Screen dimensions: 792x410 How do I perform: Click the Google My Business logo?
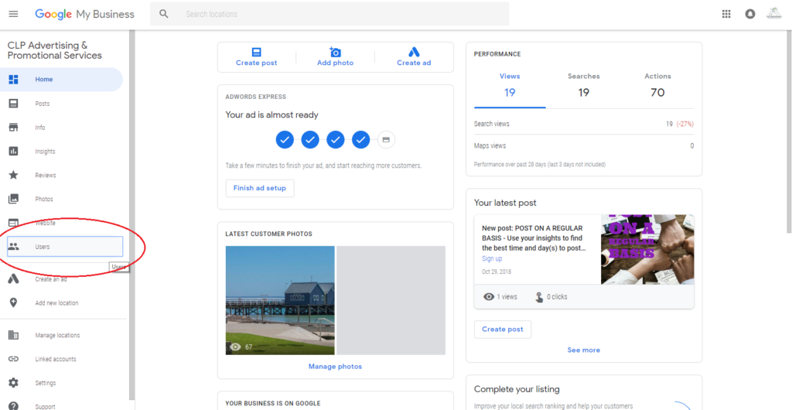pyautogui.click(x=84, y=14)
